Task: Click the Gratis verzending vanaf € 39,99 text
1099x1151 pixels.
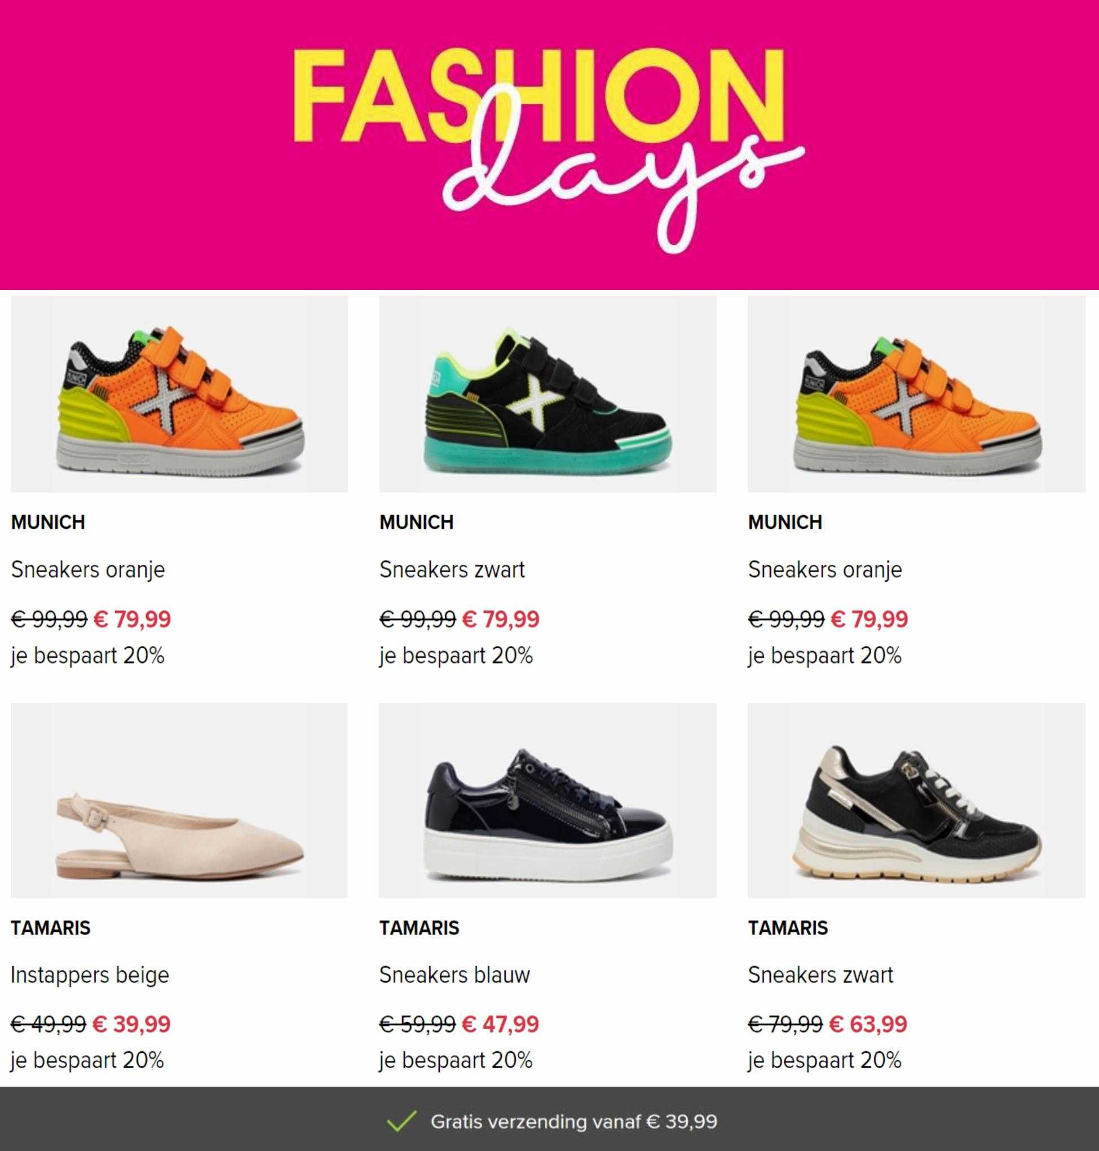Action: [574, 1122]
